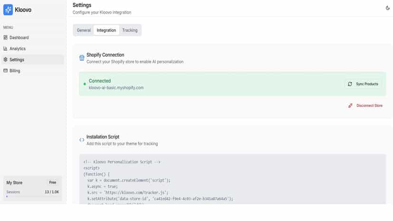Click the Analytics bar chart icon

6,48
